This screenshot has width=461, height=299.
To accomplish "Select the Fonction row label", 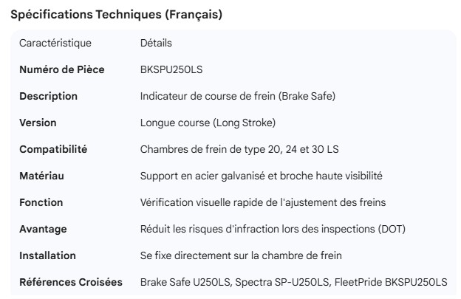I will click(x=41, y=202).
